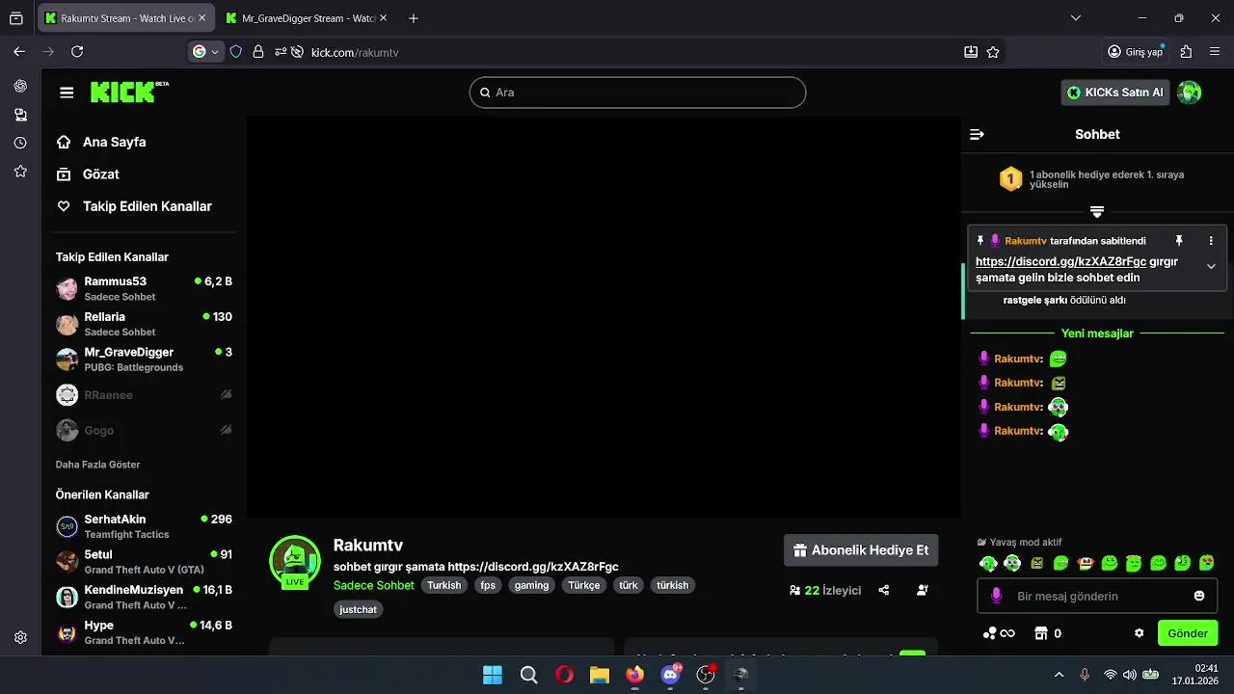Toggle the leaderboard expand handle in chat
The image size is (1234, 694).
click(1097, 211)
